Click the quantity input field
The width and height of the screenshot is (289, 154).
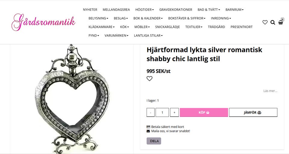click(x=162, y=113)
